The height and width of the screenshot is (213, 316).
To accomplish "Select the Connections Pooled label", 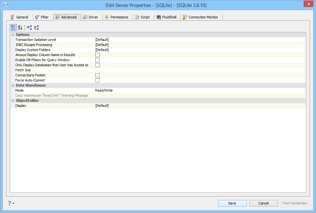I will point(30,75).
